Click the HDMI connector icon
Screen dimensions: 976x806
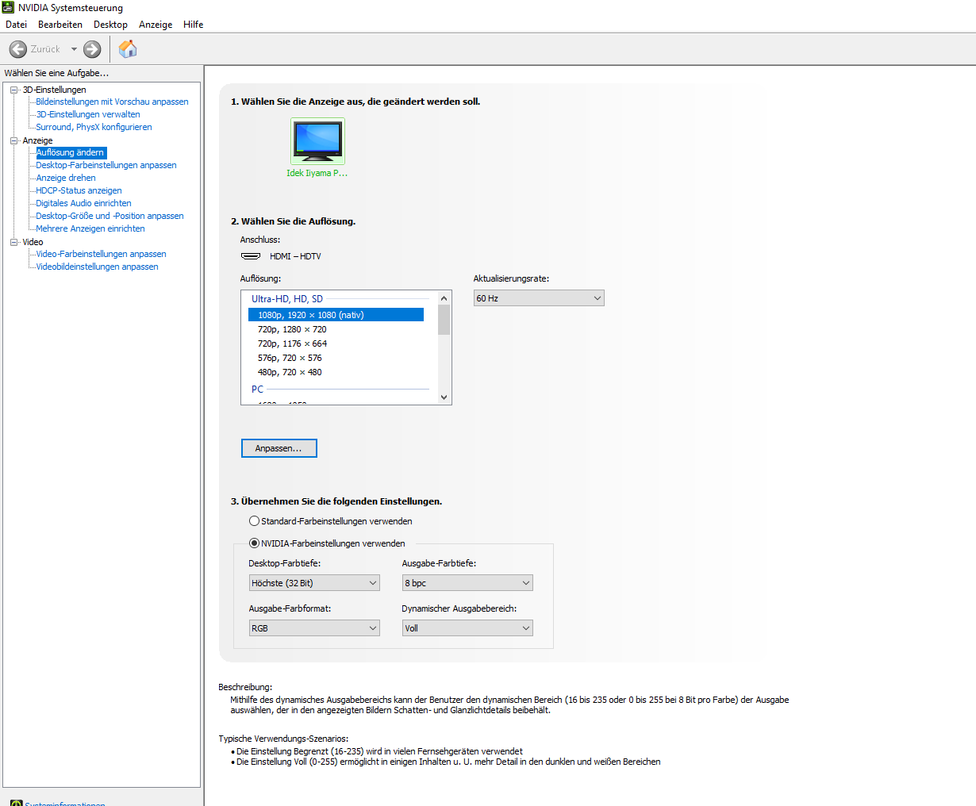251,256
